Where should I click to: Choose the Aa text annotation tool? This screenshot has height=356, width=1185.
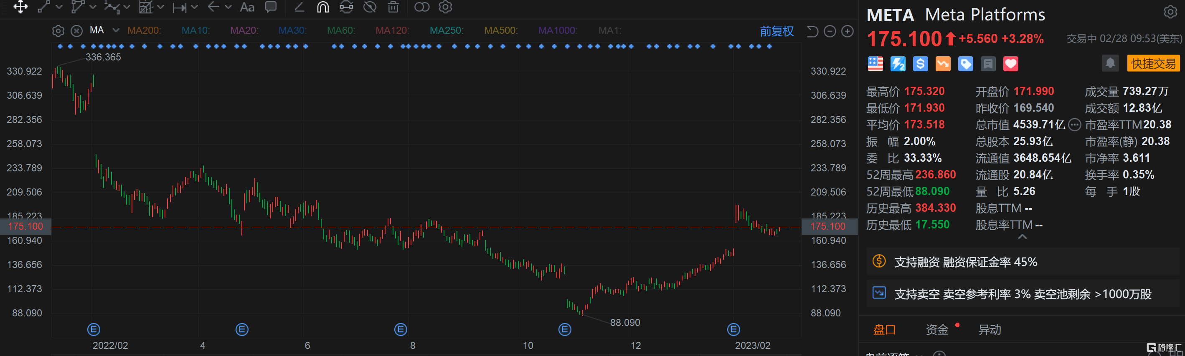247,7
